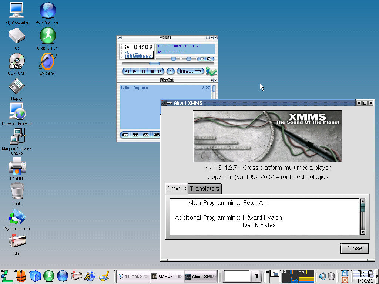Toggle the EQ equalizer window
Screen dimensions: 379x284
(x=202, y=59)
